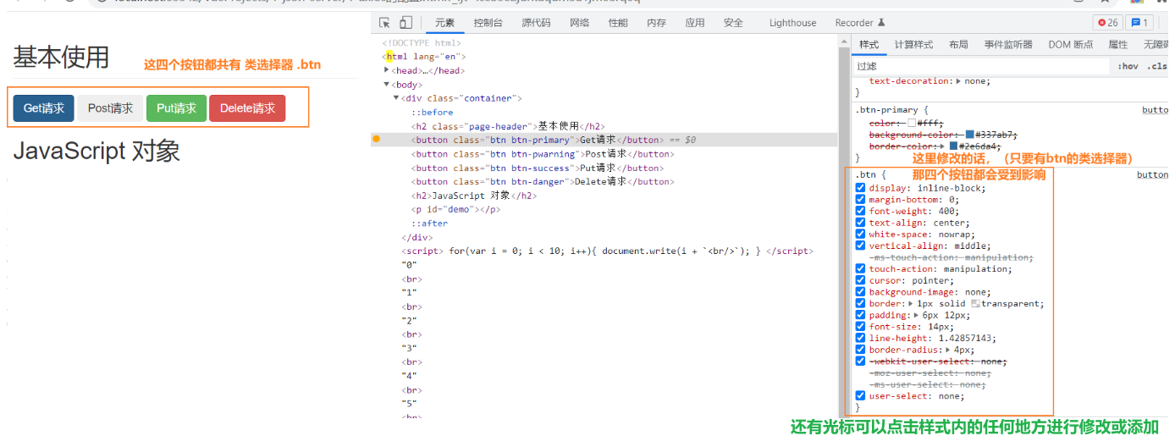The width and height of the screenshot is (1175, 436).
Task: Open the 性能 (Performance) tab
Action: [618, 23]
